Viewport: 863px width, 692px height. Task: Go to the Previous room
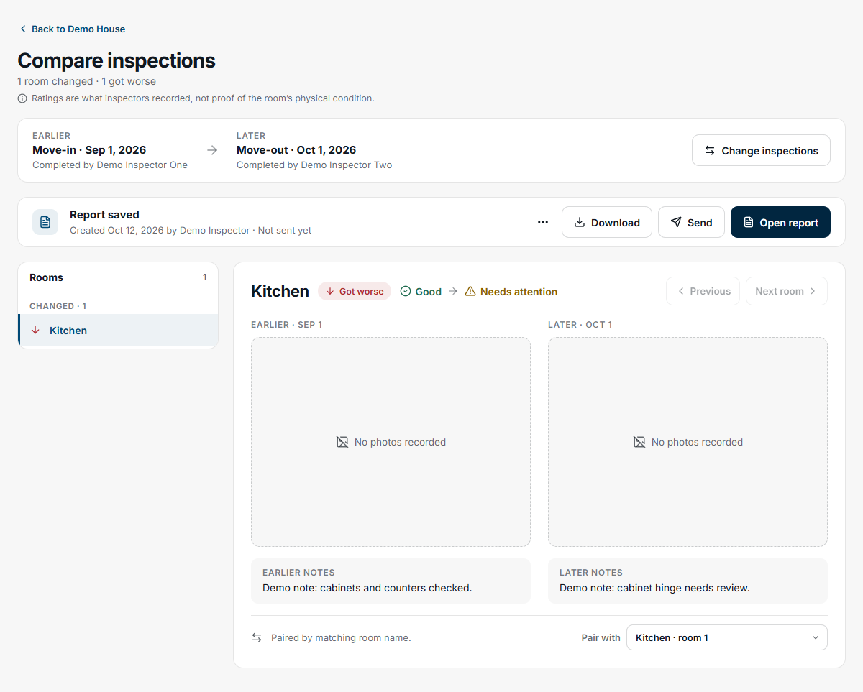point(703,291)
